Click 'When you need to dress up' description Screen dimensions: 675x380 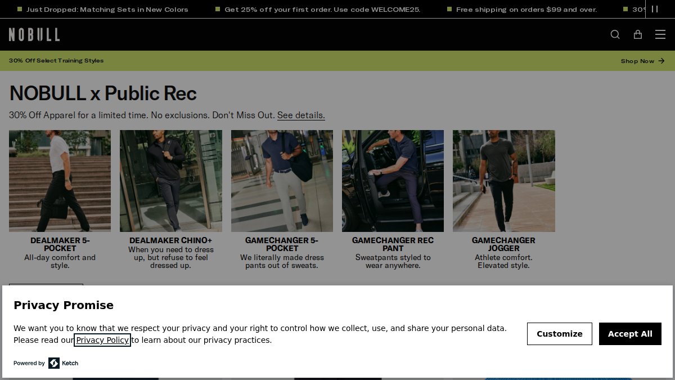(x=171, y=257)
